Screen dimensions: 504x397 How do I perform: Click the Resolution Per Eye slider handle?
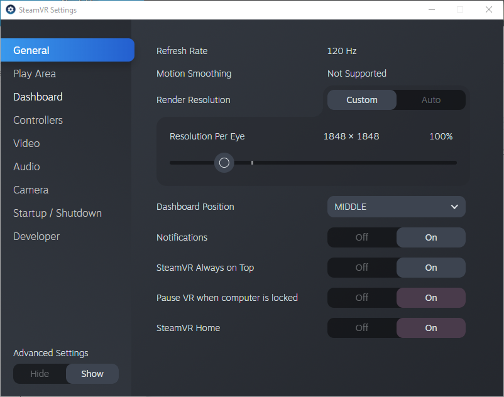coord(224,163)
